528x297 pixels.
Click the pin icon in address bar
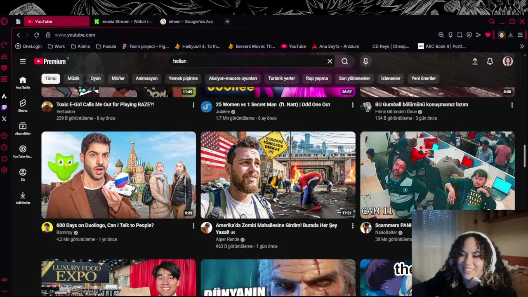pyautogui.click(x=450, y=35)
